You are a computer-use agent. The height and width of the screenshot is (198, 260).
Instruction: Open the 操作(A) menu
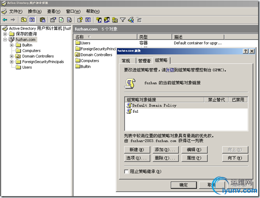pos(35,11)
